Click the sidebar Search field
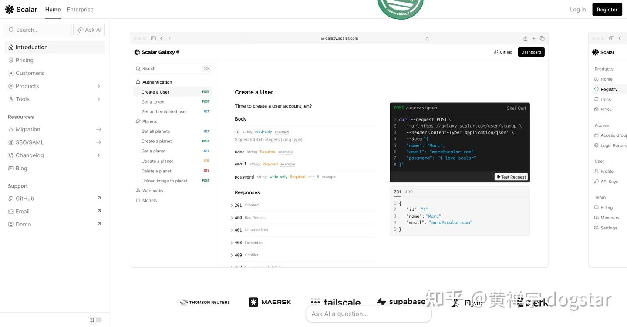Viewport: 627px width, 327px height. (38, 30)
